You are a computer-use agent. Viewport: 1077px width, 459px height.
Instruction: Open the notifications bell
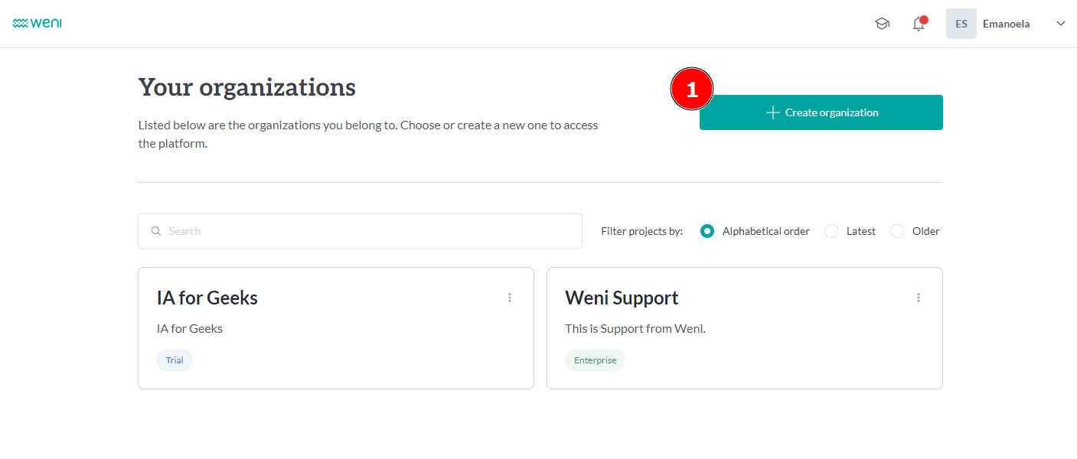919,24
